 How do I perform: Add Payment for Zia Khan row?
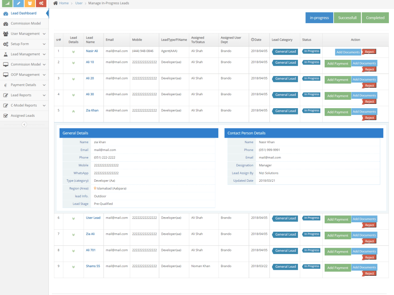(x=338, y=112)
